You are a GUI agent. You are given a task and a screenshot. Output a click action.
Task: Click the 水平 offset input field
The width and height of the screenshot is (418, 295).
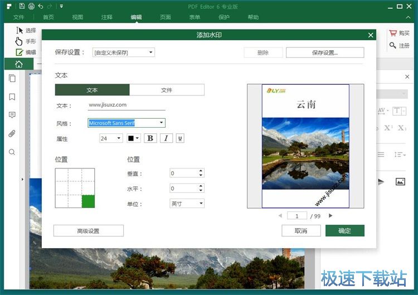pos(184,188)
